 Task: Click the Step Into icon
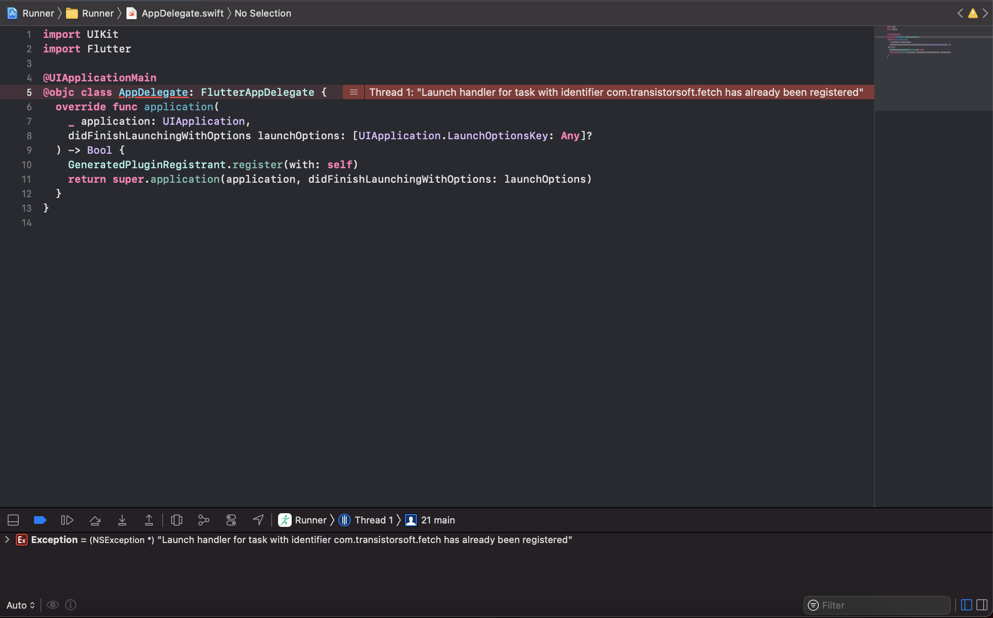coord(122,520)
